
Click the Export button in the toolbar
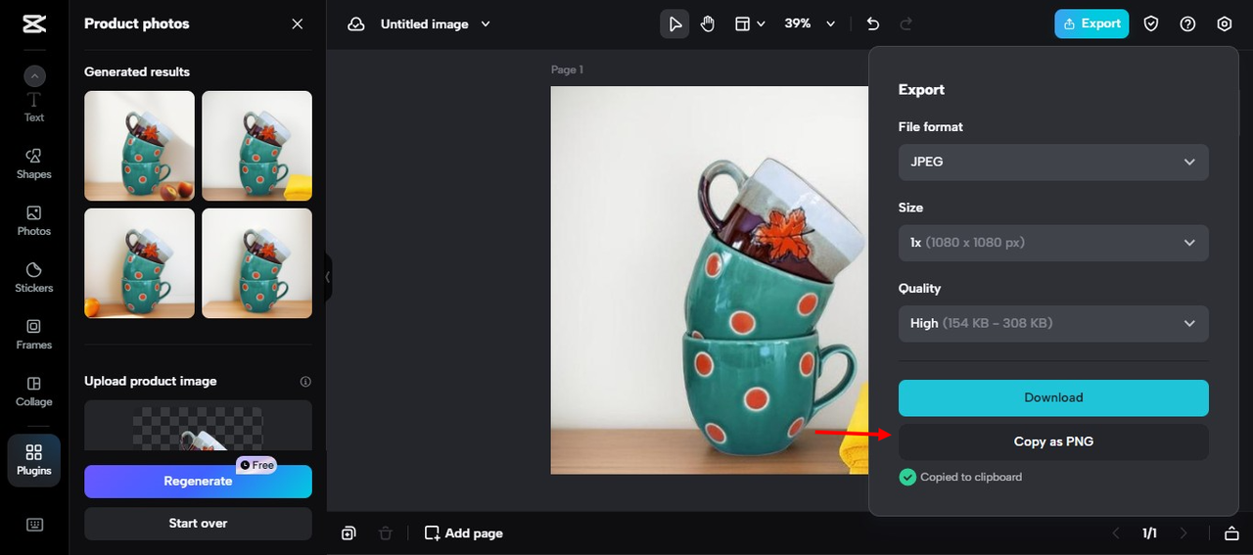pos(1091,23)
